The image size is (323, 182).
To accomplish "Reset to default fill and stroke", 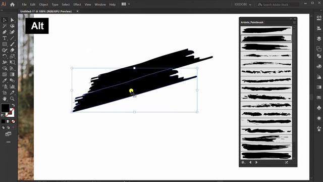I will [3, 115].
